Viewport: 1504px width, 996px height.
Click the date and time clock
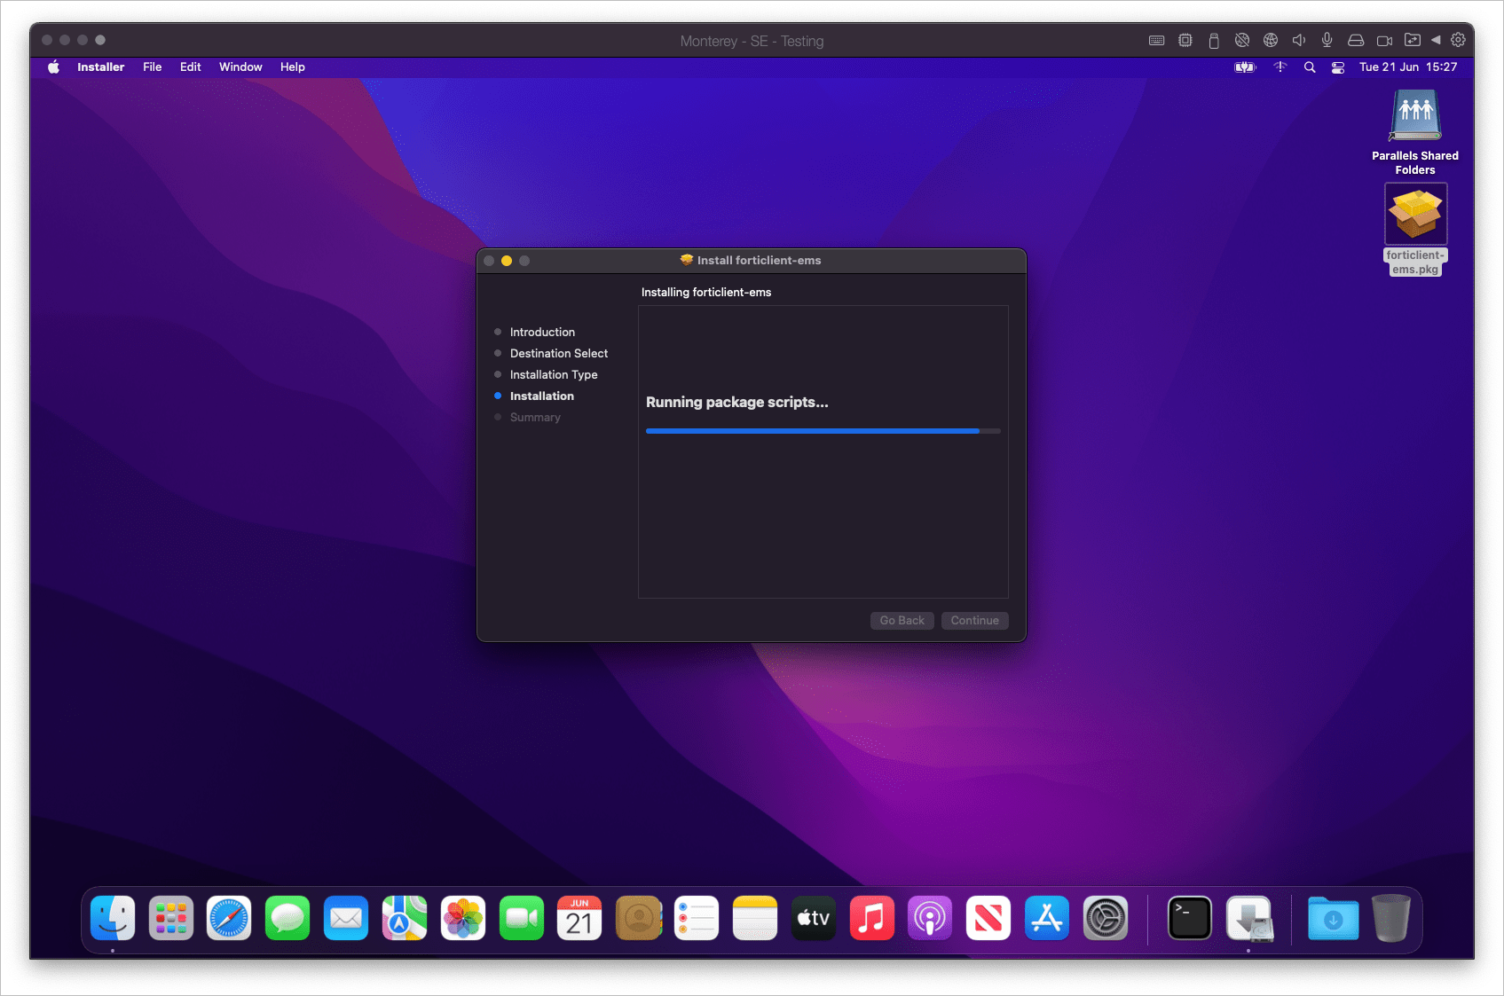click(x=1408, y=67)
